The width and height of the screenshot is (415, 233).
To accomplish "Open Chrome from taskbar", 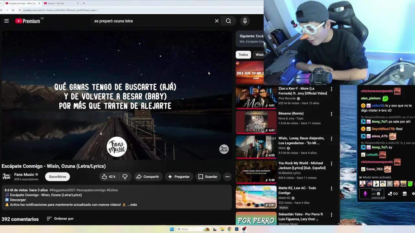I will tap(230, 229).
